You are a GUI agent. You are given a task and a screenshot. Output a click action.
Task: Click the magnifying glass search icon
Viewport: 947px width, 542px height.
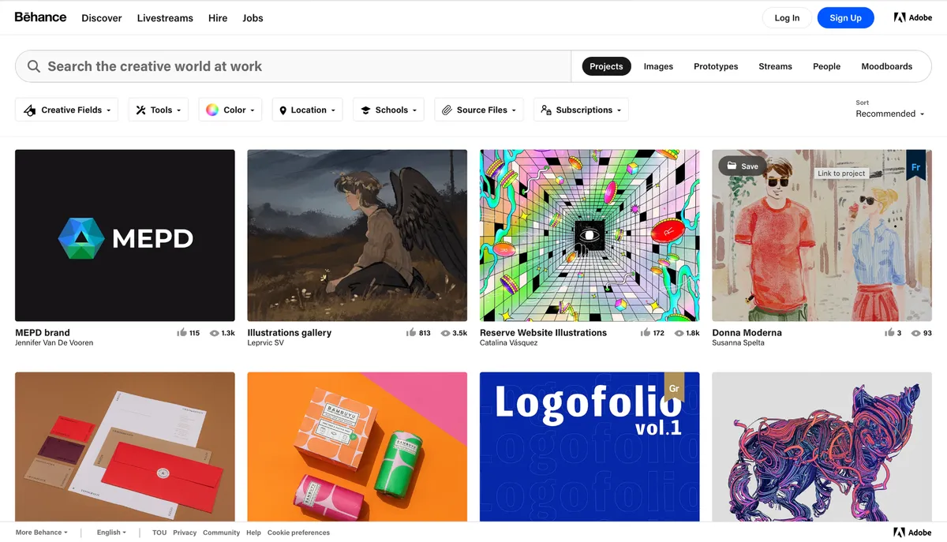[x=34, y=66]
